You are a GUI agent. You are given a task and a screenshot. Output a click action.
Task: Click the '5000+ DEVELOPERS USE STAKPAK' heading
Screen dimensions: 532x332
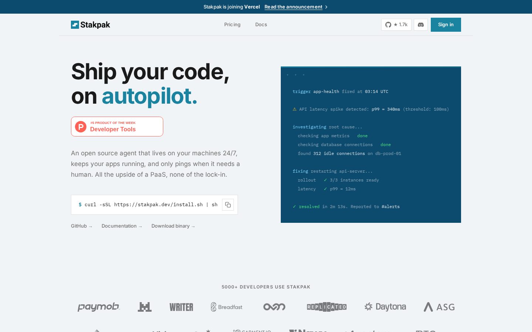tap(266, 287)
